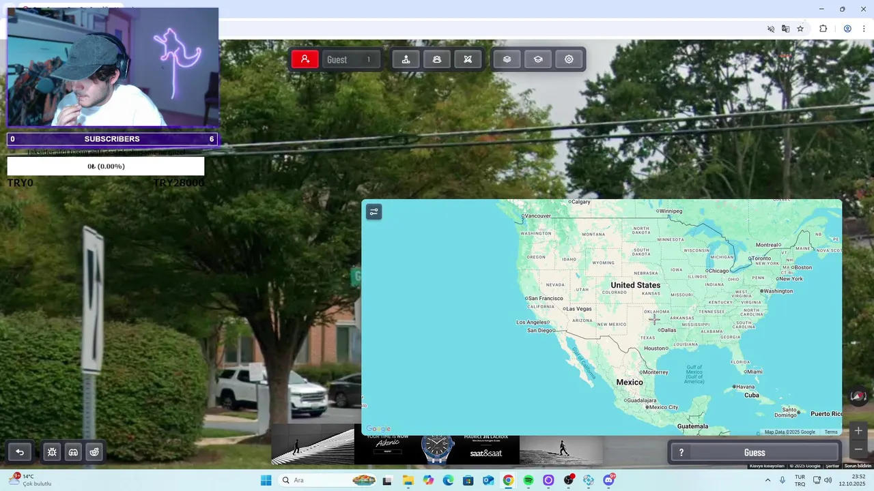Switch the TUR TRQ keyboard layout
Viewport: 874px width, 491px height.
click(x=800, y=480)
